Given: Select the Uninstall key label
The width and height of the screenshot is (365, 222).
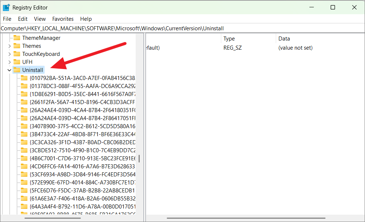Looking at the screenshot, I should pos(33,70).
